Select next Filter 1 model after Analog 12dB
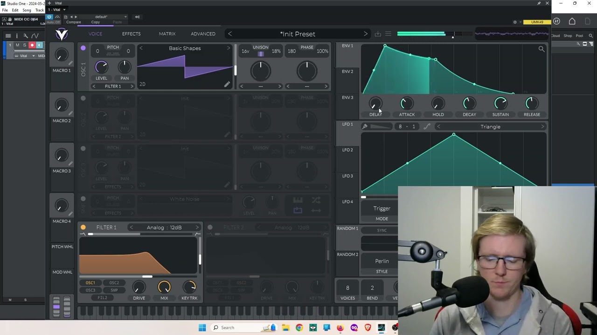Image resolution: width=597 pixels, height=335 pixels. tap(197, 228)
